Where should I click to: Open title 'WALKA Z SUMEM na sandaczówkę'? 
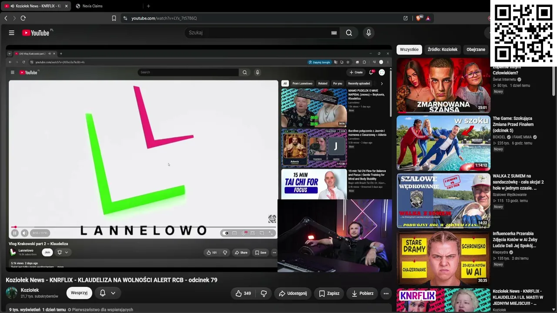click(x=518, y=182)
